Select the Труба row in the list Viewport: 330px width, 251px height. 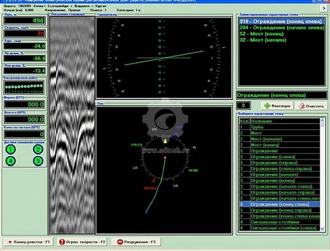pos(280,127)
